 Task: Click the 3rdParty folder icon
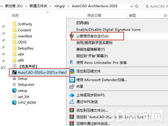[14, 24]
